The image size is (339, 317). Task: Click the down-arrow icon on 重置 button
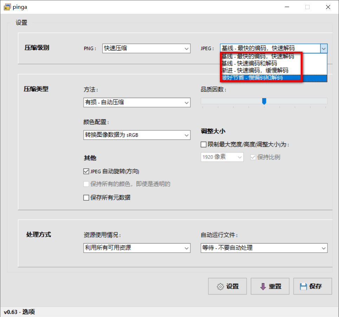point(263,286)
